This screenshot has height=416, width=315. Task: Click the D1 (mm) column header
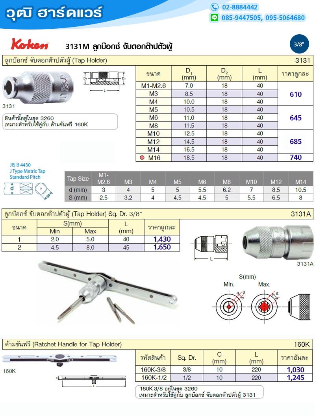(189, 74)
